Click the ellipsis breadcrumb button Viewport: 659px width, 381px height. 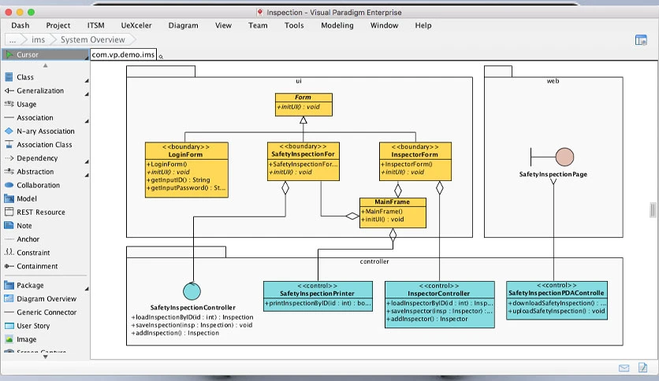pos(12,39)
